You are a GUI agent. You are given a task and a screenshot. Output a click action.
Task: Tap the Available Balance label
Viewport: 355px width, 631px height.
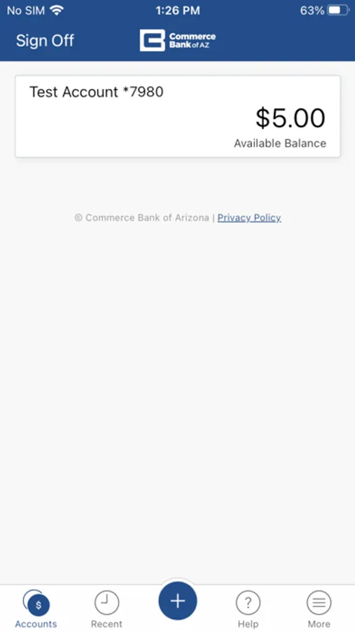click(280, 143)
